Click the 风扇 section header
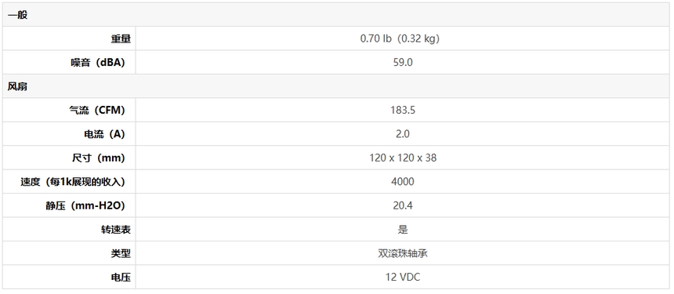Viewport: 674px width, 294px height. tap(336, 86)
